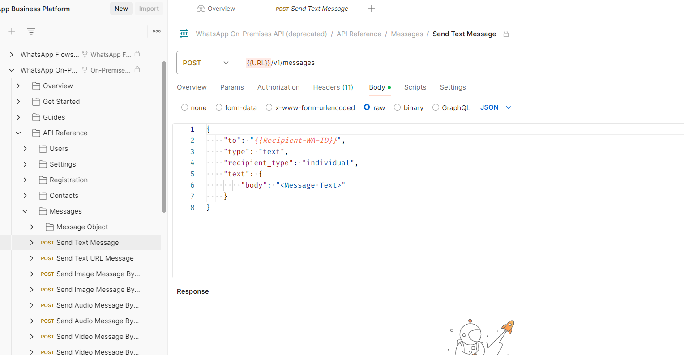
Task: Open the Headers (11) tab
Action: tap(333, 87)
